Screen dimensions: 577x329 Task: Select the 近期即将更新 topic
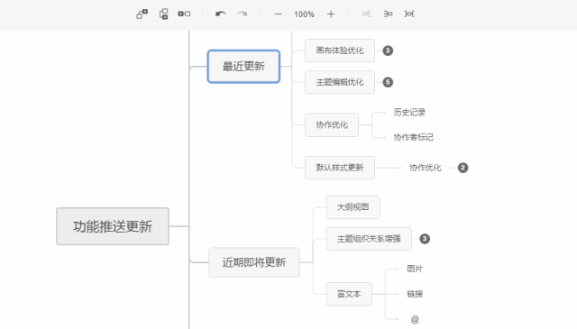[x=254, y=262]
